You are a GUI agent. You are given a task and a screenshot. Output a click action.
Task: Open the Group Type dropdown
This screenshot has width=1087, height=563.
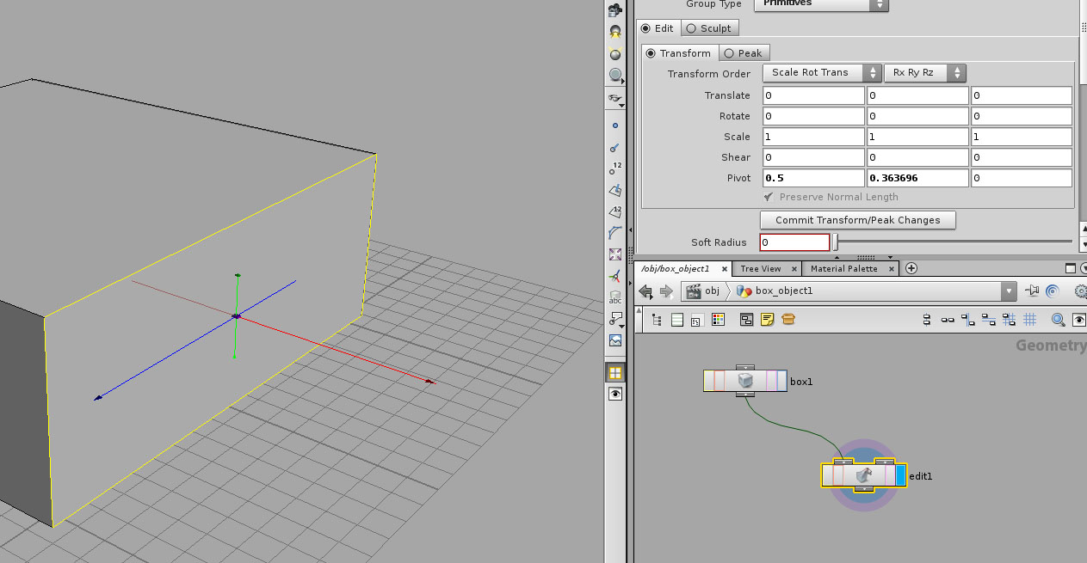(x=821, y=4)
